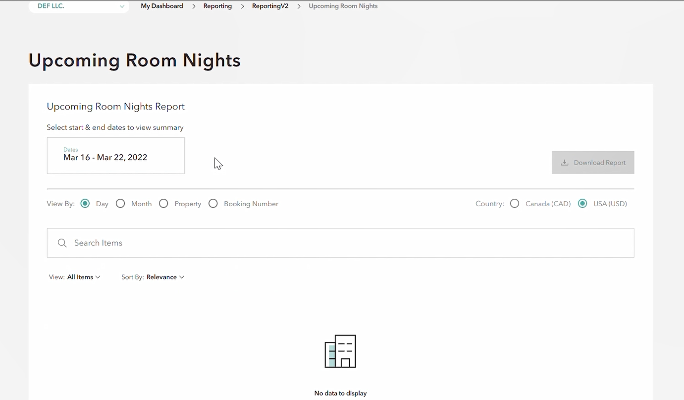The width and height of the screenshot is (684, 400).
Task: Go to My Dashboard breadcrumb
Action: 162,6
